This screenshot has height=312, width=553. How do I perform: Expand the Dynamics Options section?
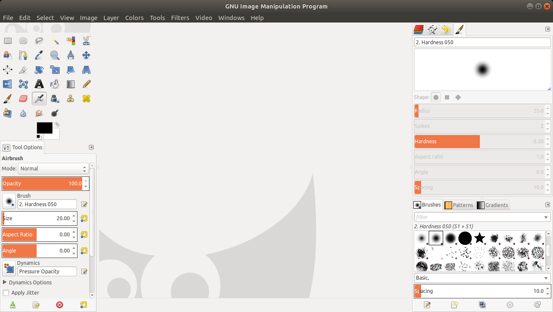[5, 282]
